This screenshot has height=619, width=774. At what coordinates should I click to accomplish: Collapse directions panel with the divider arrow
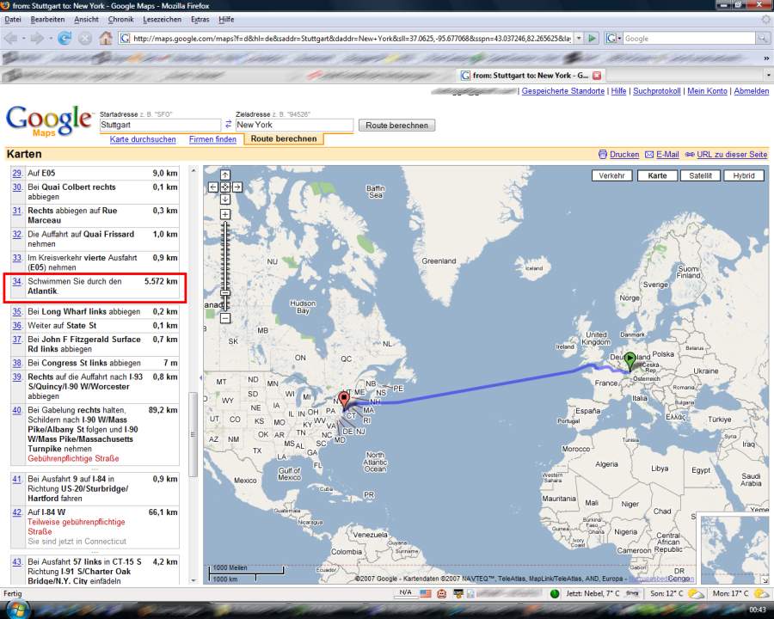pyautogui.click(x=200, y=377)
